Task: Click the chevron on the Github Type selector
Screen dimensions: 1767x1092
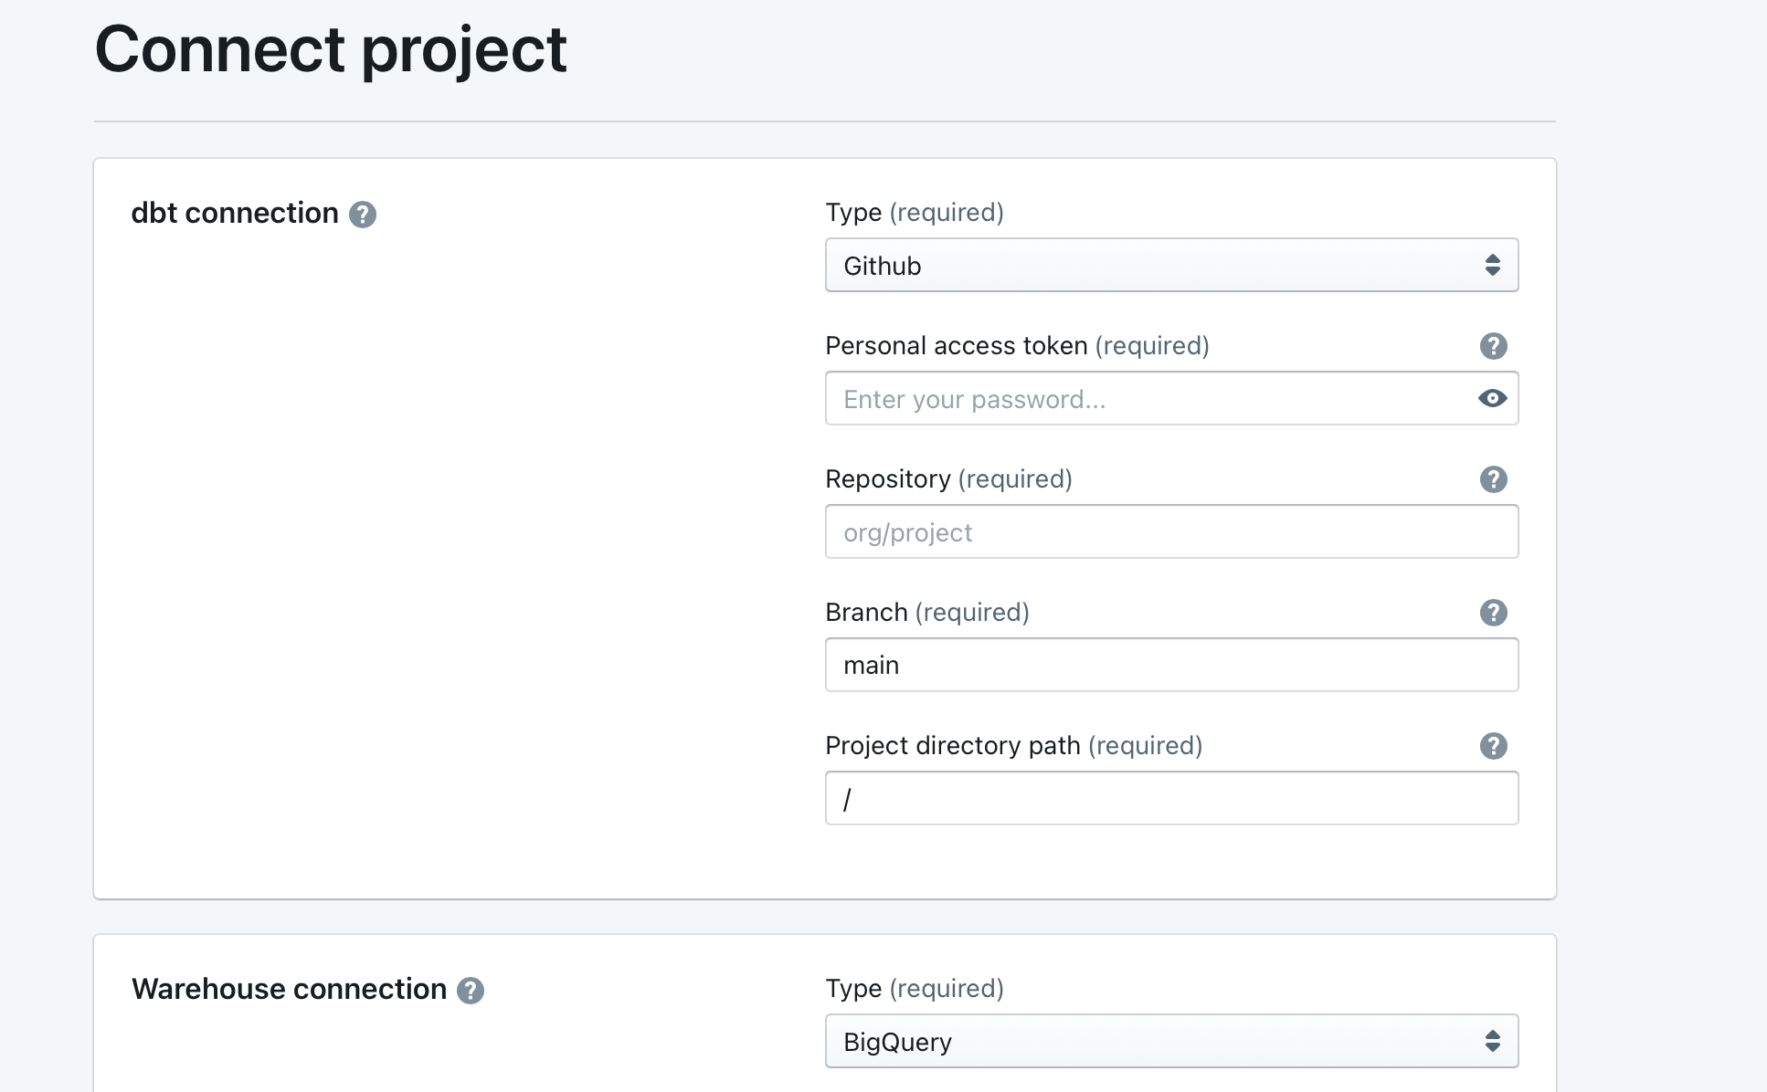Action: [1493, 265]
